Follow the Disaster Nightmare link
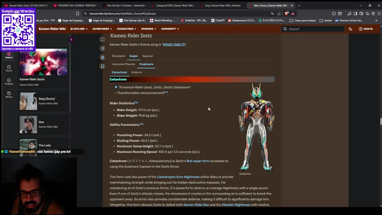 (236, 205)
